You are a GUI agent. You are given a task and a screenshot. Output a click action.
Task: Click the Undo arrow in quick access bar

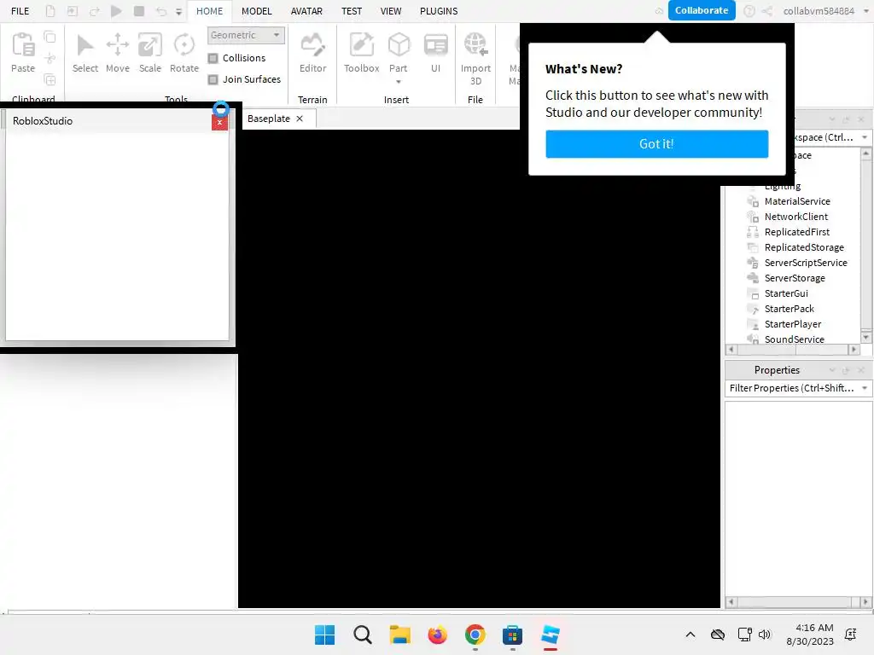pyautogui.click(x=161, y=10)
